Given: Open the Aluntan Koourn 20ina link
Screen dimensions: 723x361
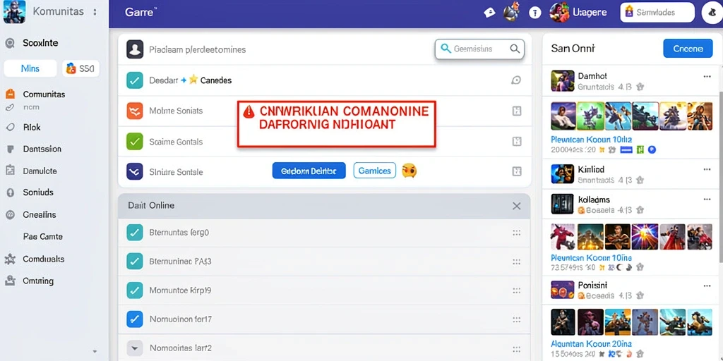Looking at the screenshot, I should tap(591, 344).
